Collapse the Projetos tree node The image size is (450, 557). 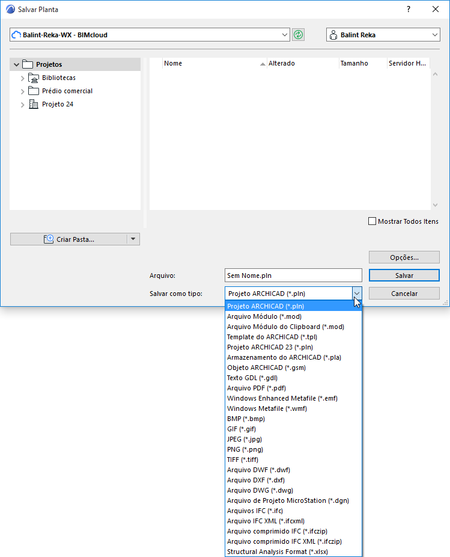coord(16,64)
